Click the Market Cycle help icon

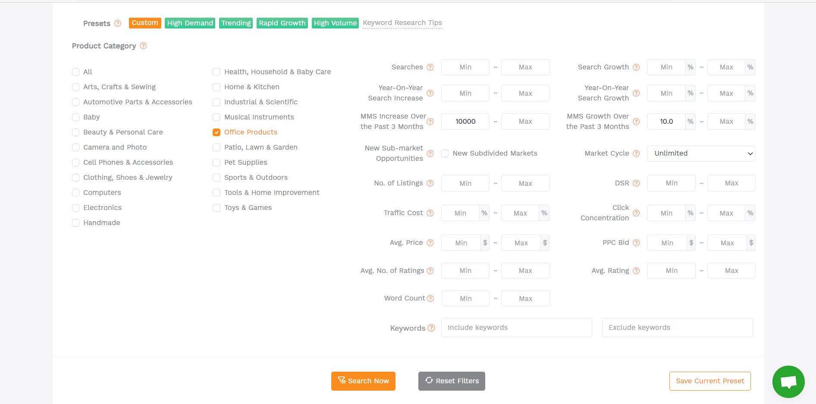(x=636, y=153)
